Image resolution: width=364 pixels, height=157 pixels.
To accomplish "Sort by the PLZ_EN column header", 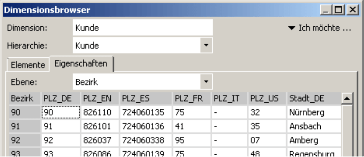I will point(100,99).
